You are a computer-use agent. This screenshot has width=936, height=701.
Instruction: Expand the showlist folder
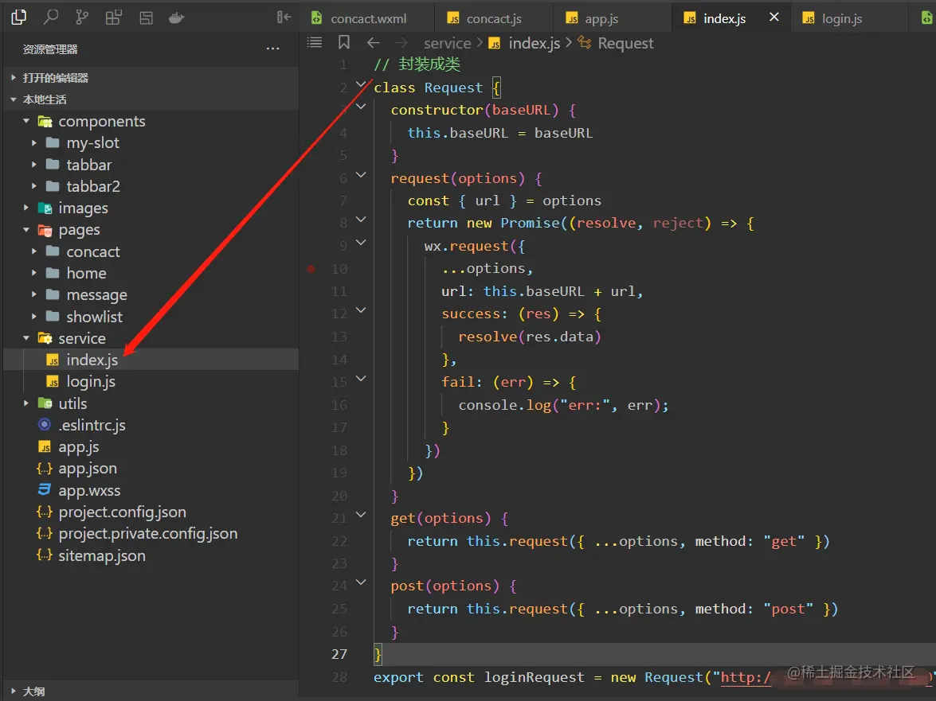pyautogui.click(x=149, y=317)
